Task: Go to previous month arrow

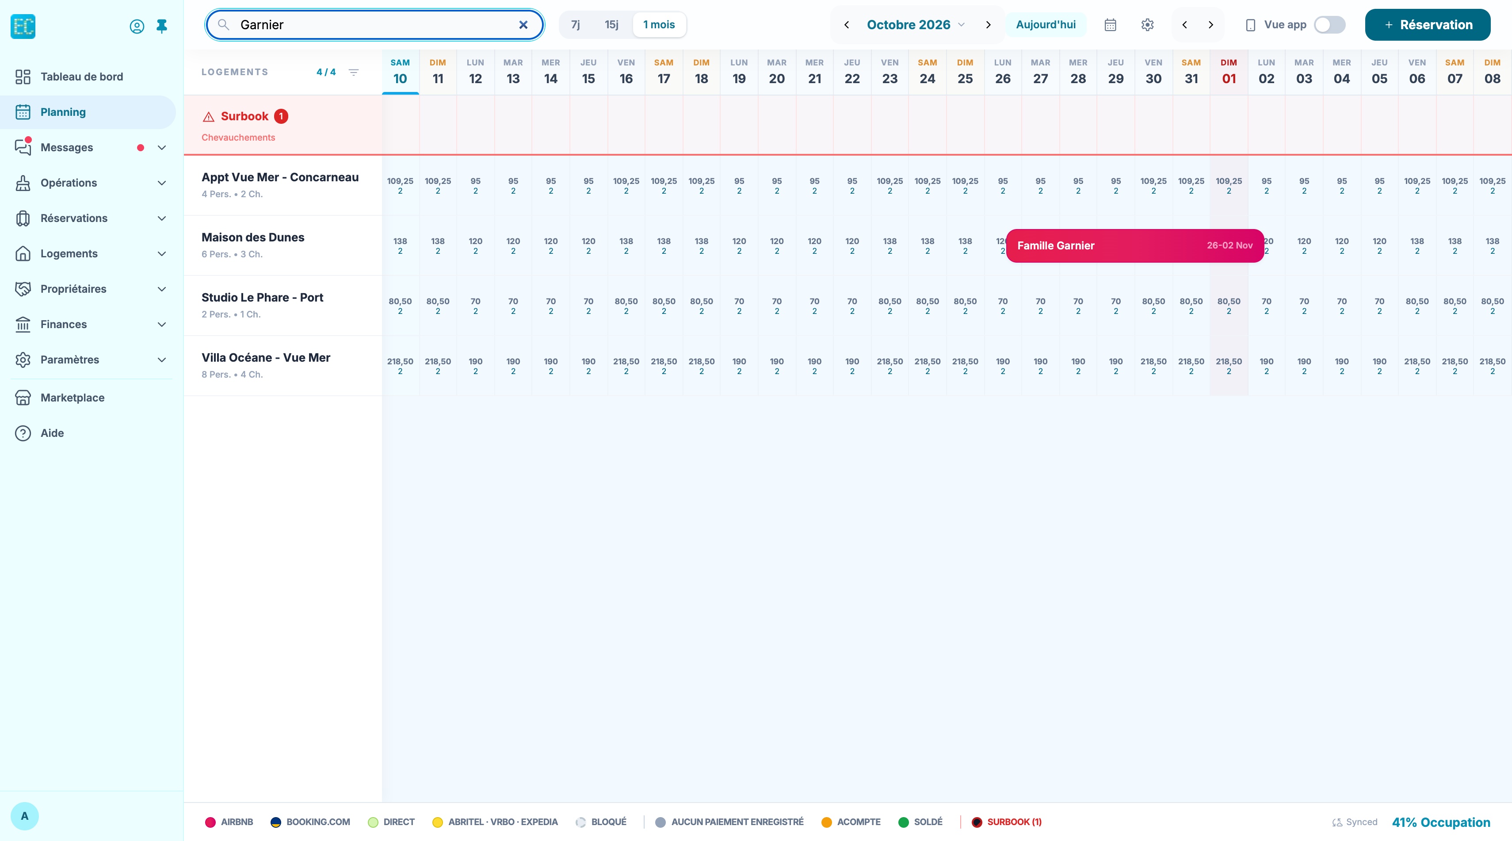Action: pyautogui.click(x=846, y=25)
